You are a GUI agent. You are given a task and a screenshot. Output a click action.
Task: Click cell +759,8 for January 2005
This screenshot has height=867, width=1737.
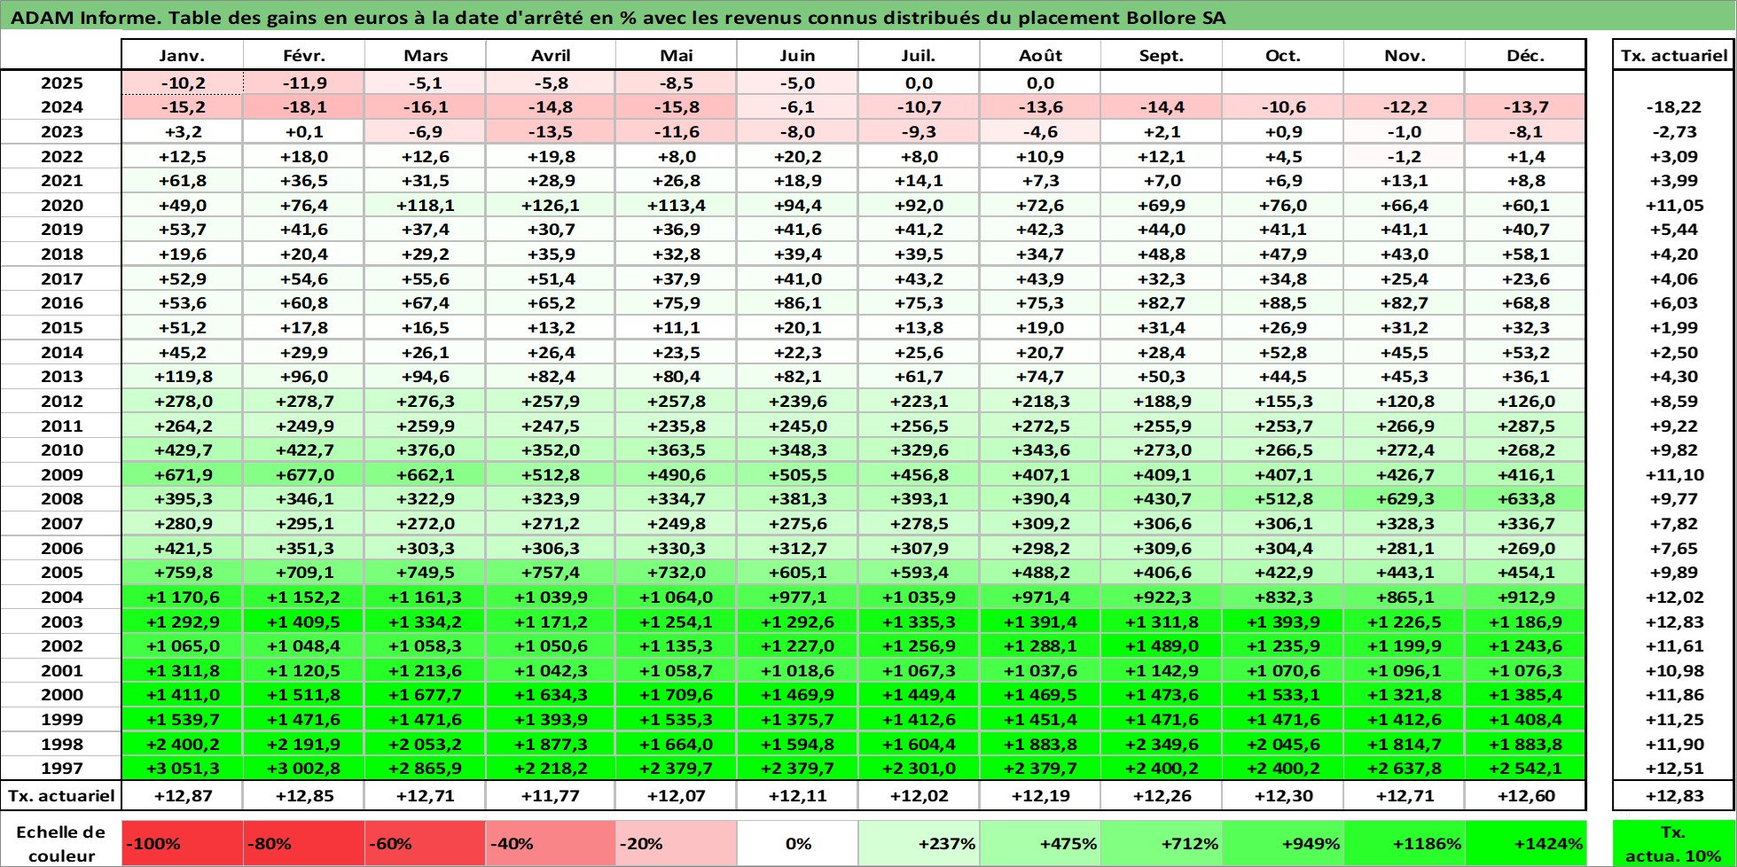183,573
